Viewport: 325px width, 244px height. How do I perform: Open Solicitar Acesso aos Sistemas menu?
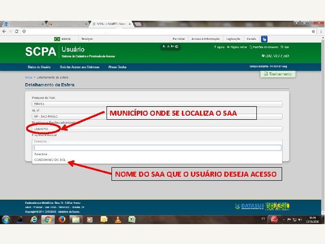tap(79, 67)
